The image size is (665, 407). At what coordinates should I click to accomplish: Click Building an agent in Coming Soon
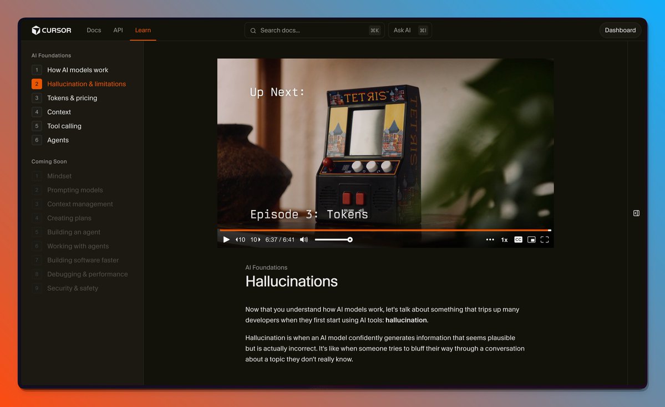coord(74,232)
